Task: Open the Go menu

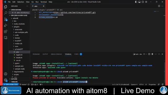Action: tap(33, 2)
